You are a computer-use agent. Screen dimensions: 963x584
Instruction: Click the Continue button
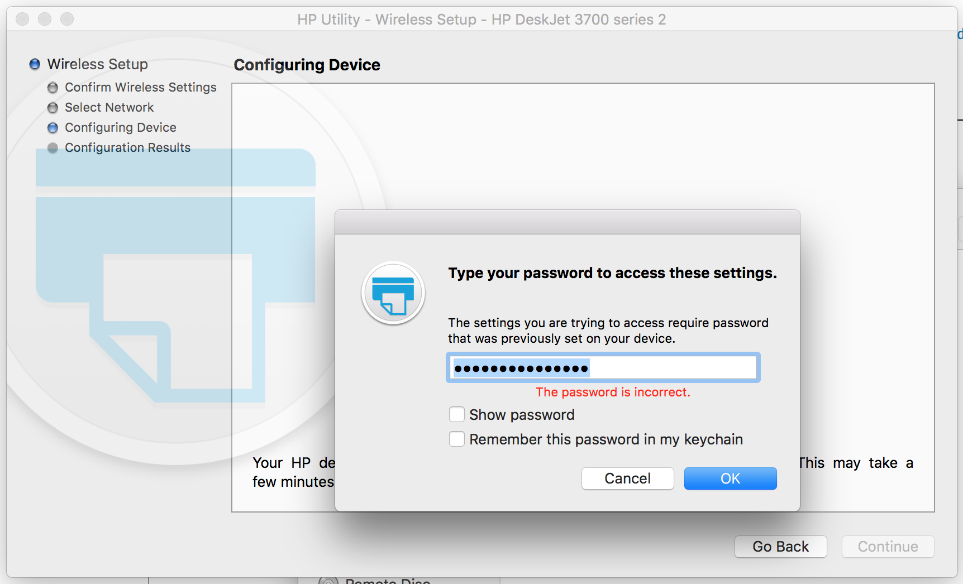click(x=888, y=547)
